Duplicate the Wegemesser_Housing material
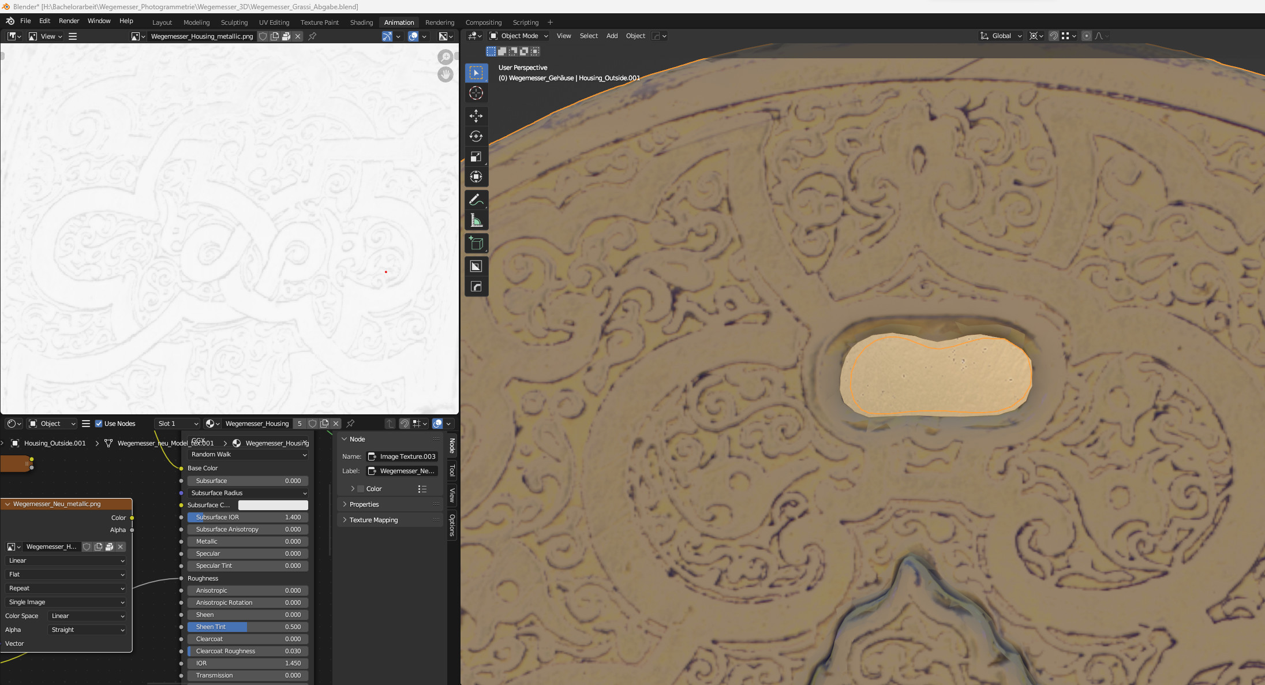 pyautogui.click(x=324, y=424)
